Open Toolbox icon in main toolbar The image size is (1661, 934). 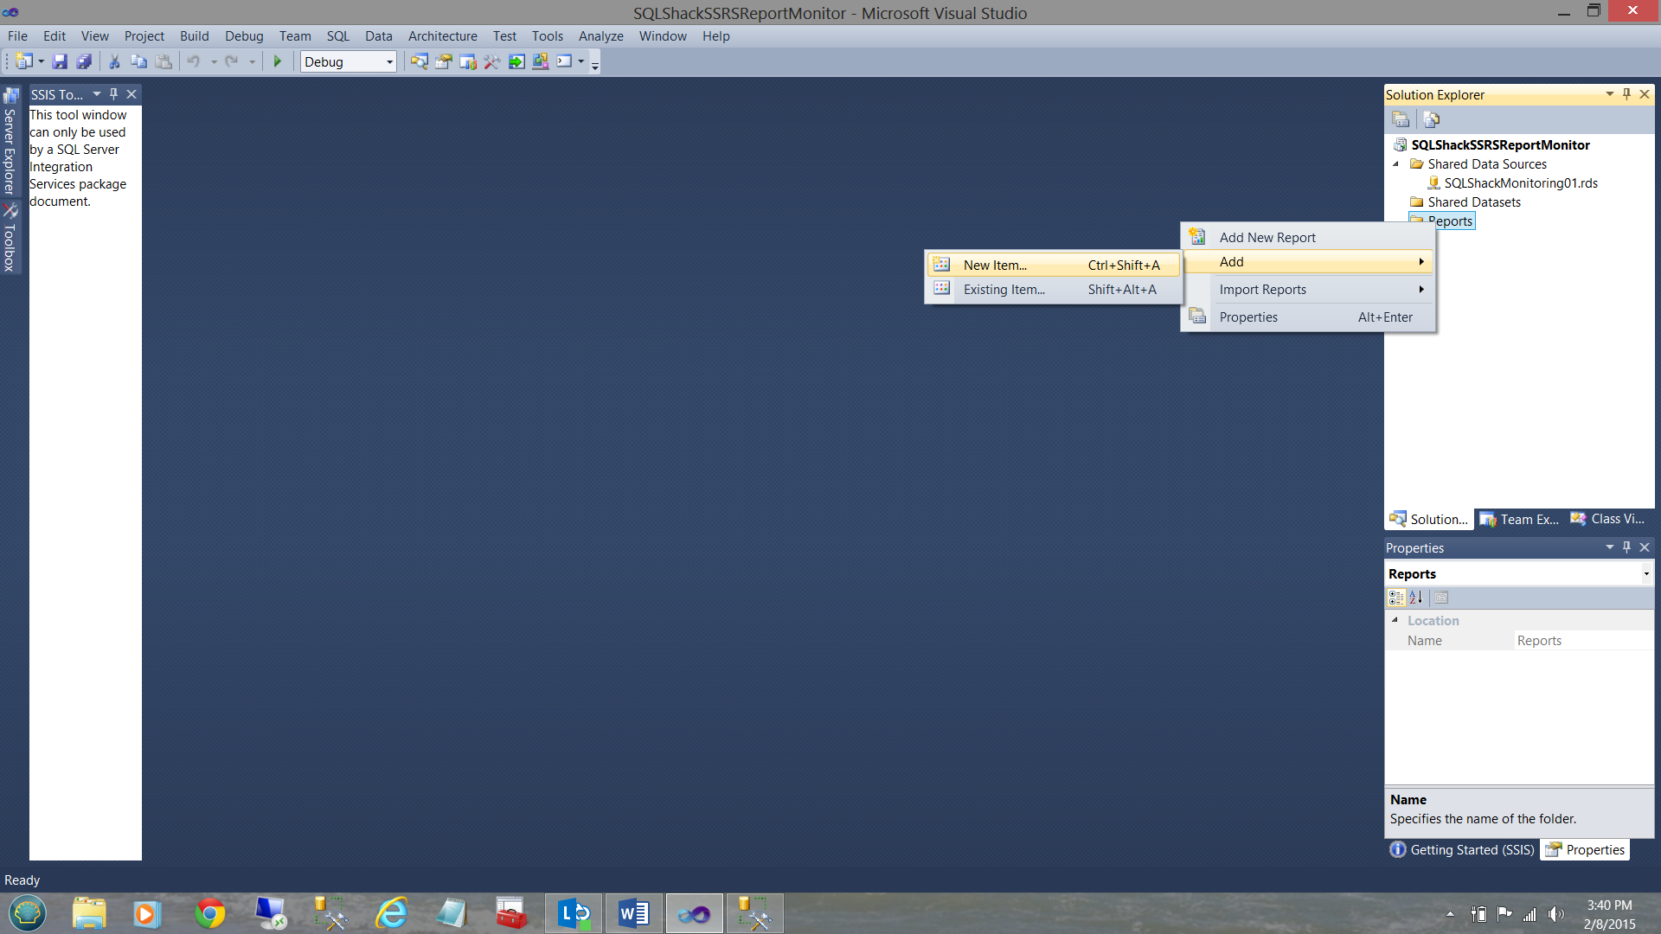(x=491, y=61)
